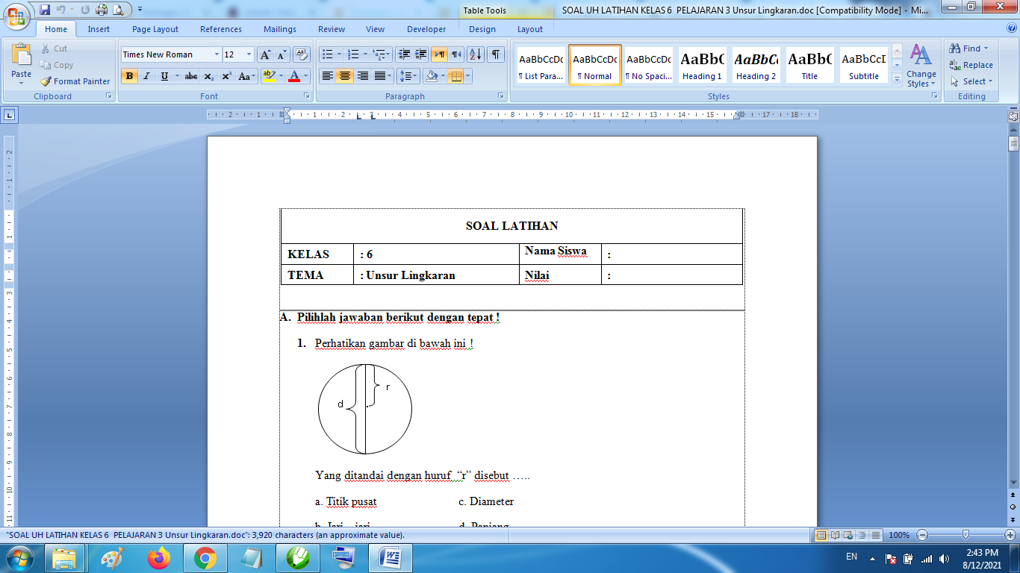Viewport: 1020px width, 573px height.
Task: Open the font size dropdown
Action: click(x=249, y=54)
